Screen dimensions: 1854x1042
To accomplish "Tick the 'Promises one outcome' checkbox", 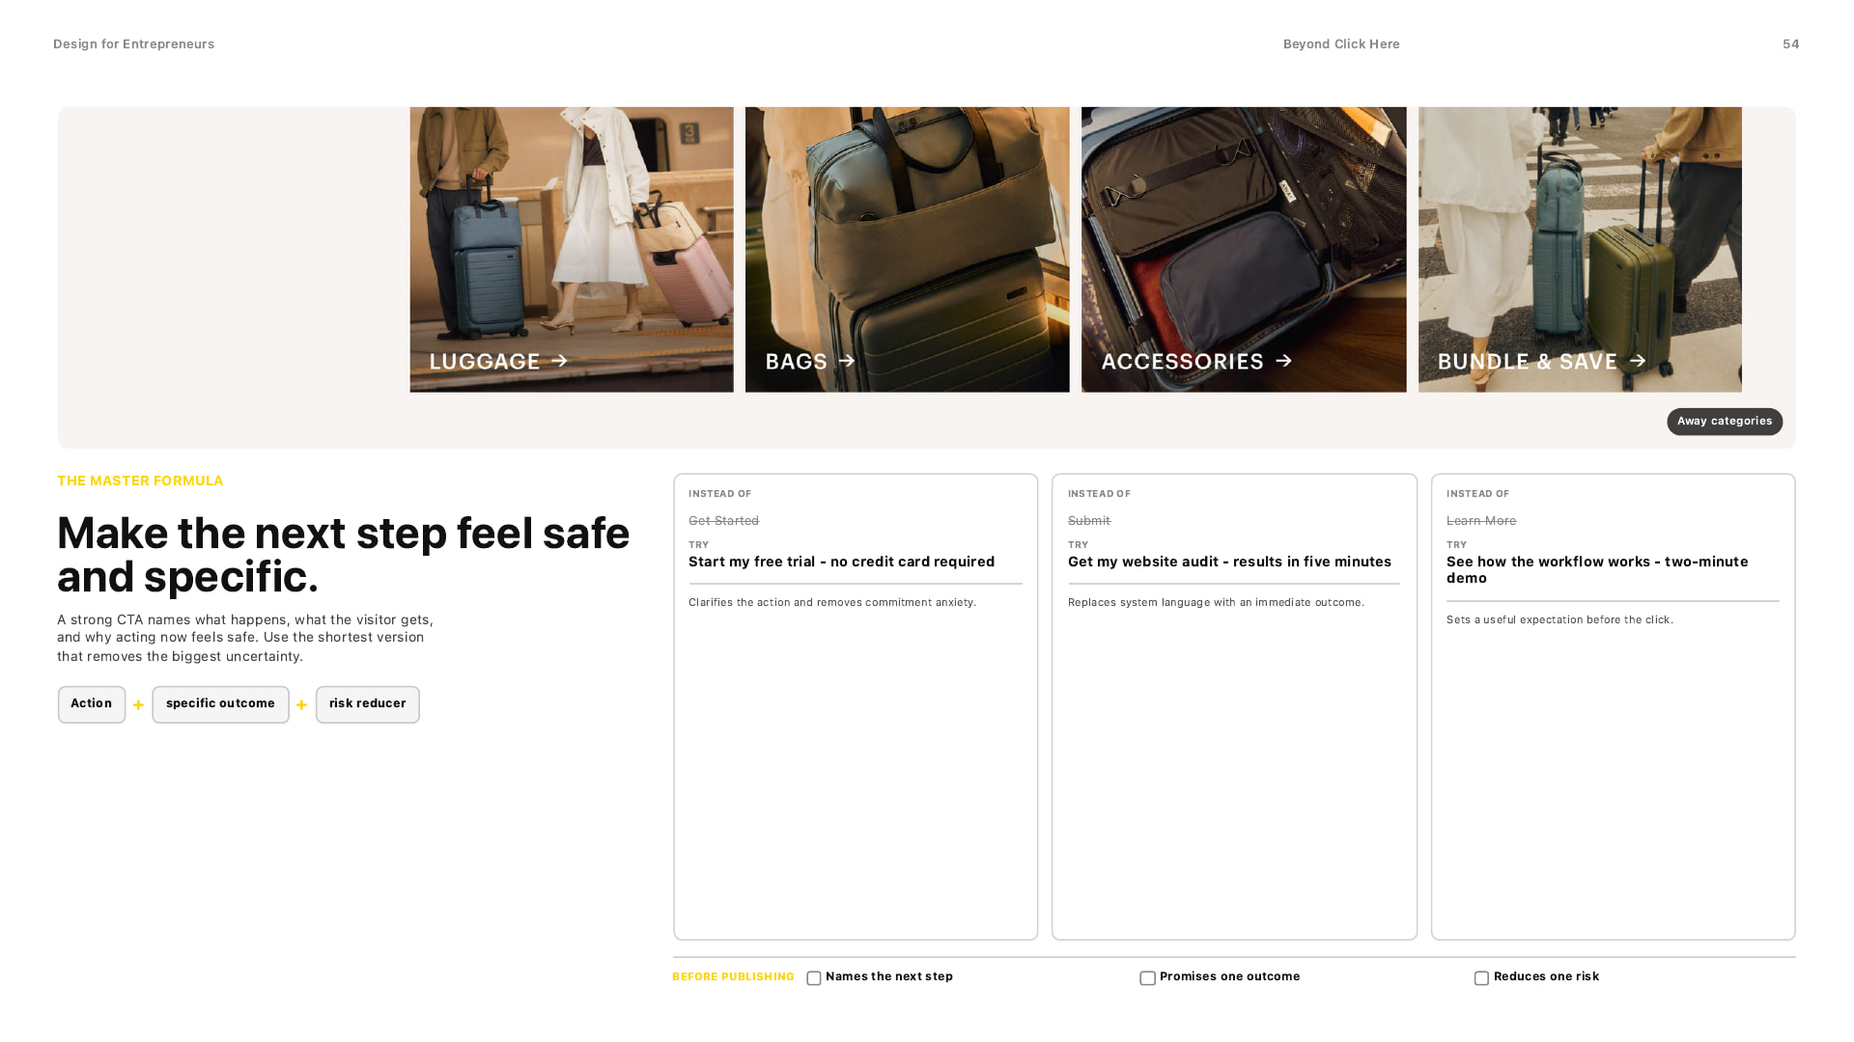I will [x=1147, y=978].
